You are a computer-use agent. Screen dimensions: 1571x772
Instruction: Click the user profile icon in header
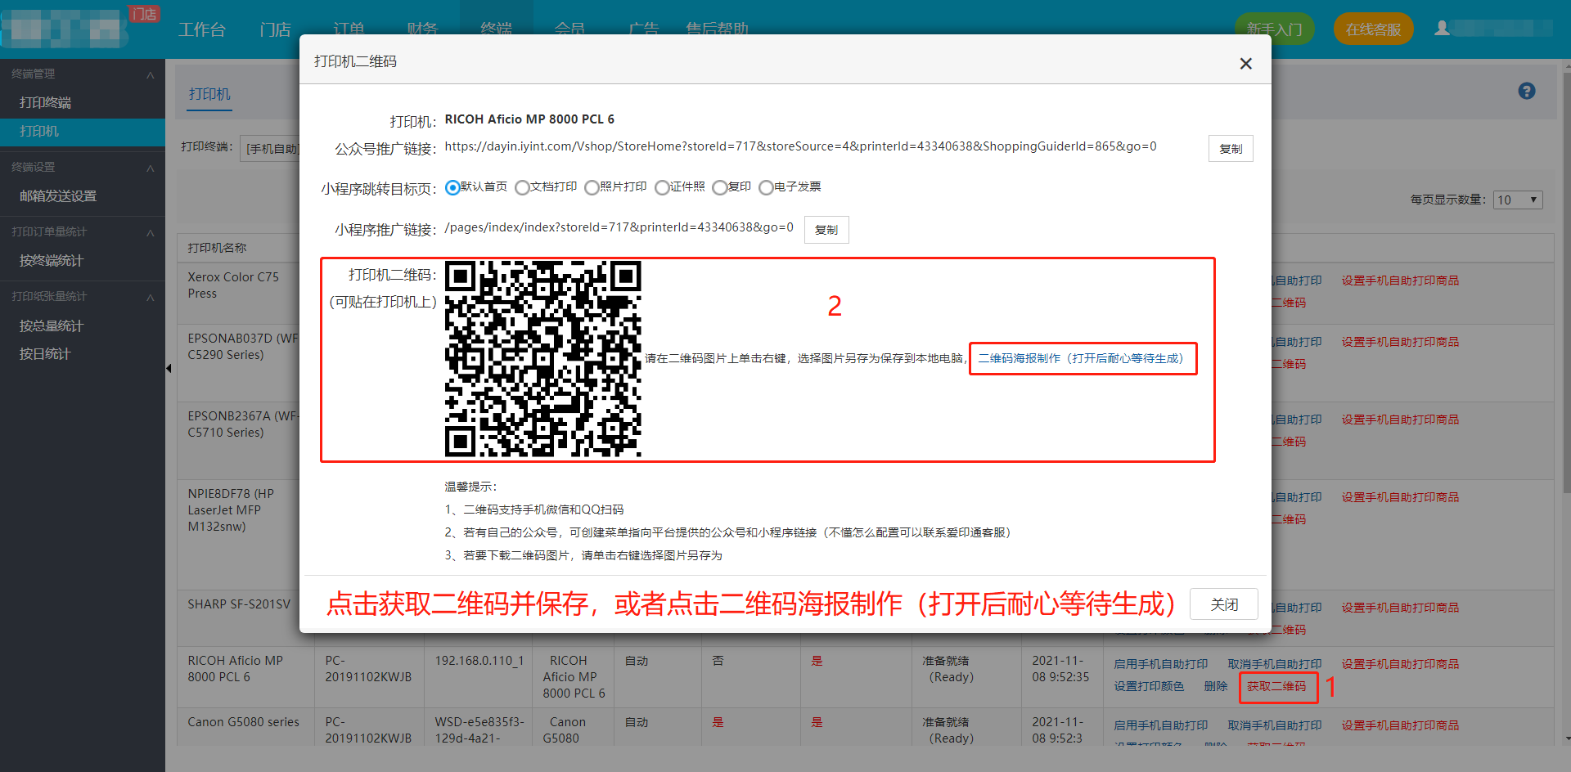(1442, 29)
